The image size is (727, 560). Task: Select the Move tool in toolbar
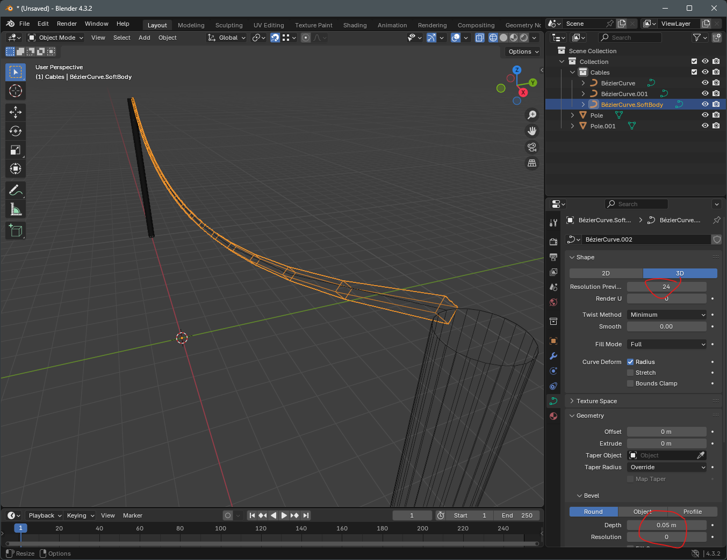pos(16,112)
